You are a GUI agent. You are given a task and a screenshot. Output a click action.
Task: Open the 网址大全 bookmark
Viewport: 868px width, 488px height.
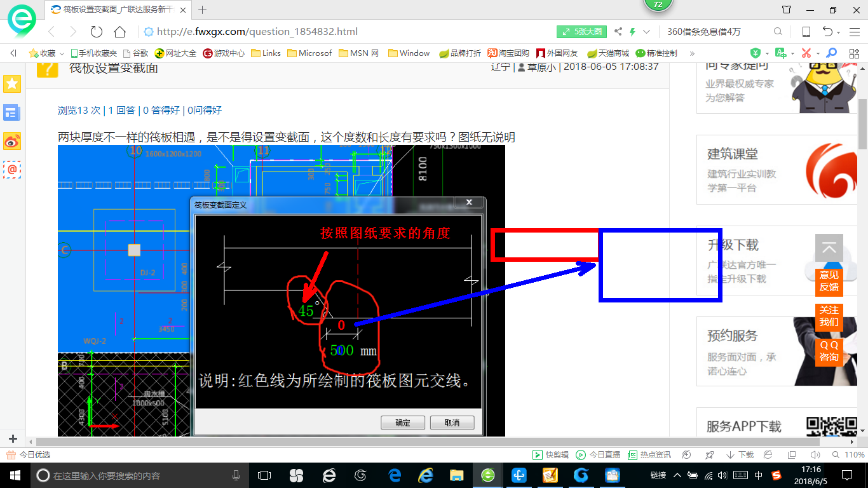(x=175, y=53)
